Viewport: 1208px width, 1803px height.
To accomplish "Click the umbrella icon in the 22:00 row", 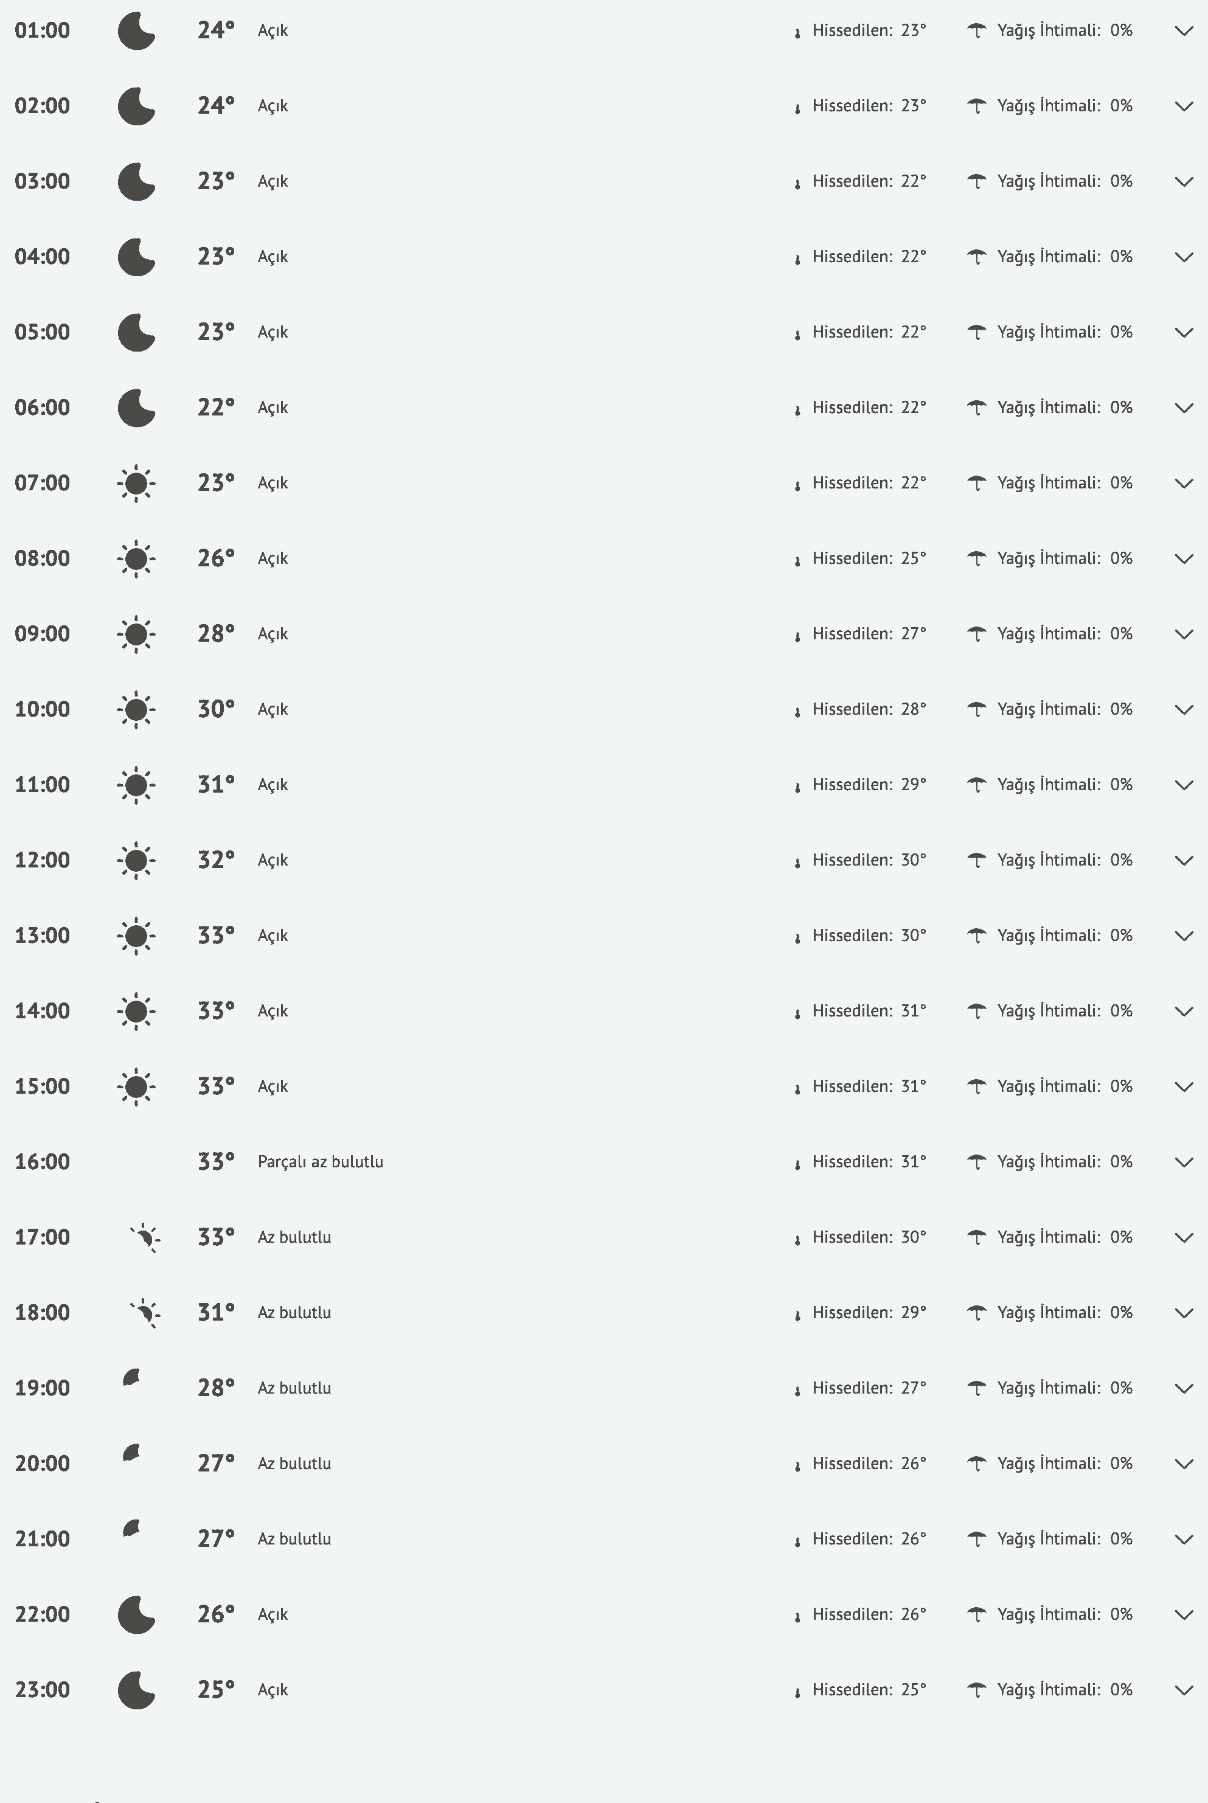I will [x=976, y=1613].
